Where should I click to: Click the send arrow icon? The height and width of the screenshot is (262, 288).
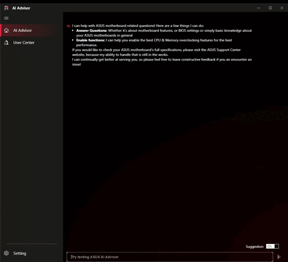click(x=279, y=257)
